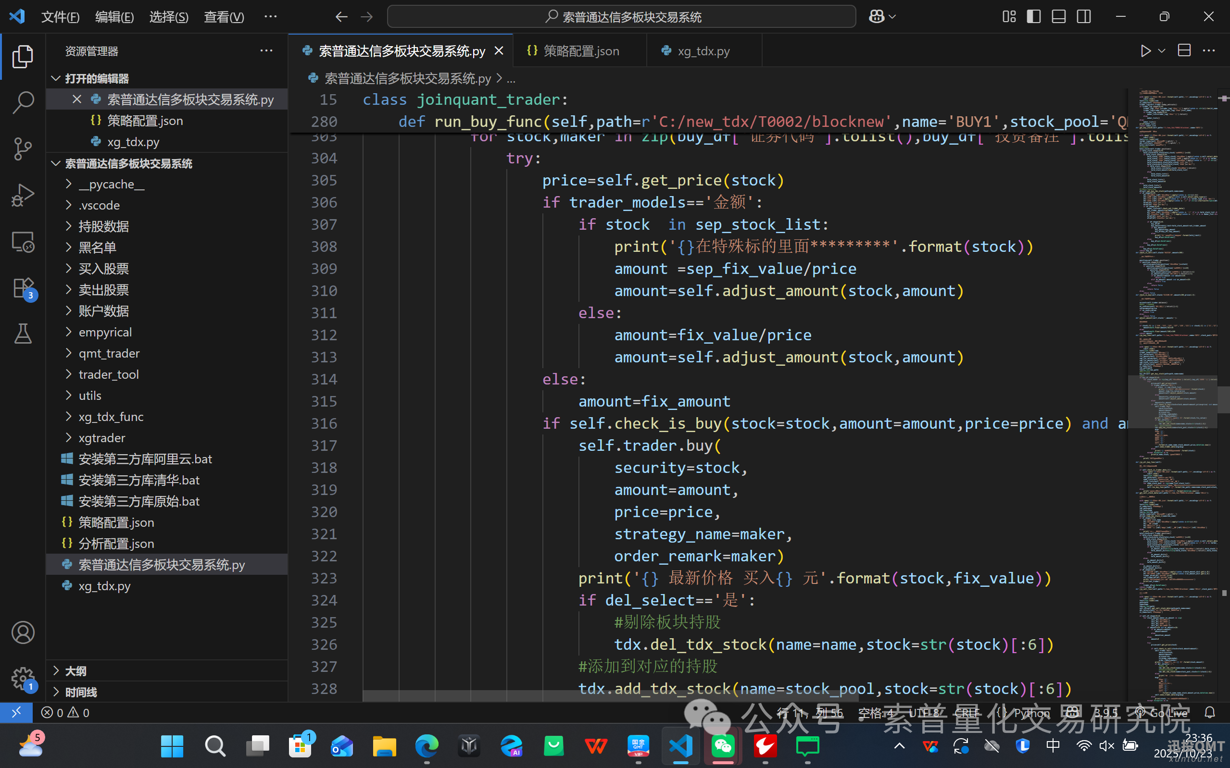Open the Source Control view
1230x768 pixels.
pos(23,149)
